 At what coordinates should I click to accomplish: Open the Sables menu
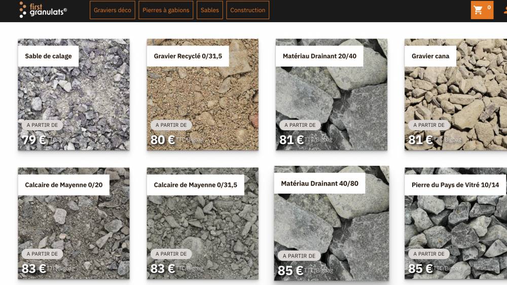click(x=209, y=10)
